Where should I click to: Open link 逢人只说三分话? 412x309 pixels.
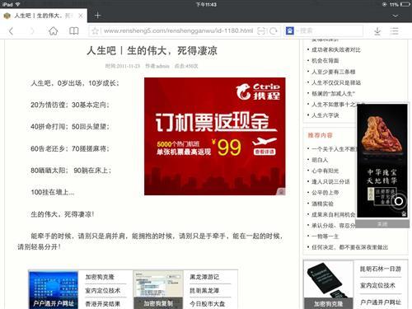(330, 181)
